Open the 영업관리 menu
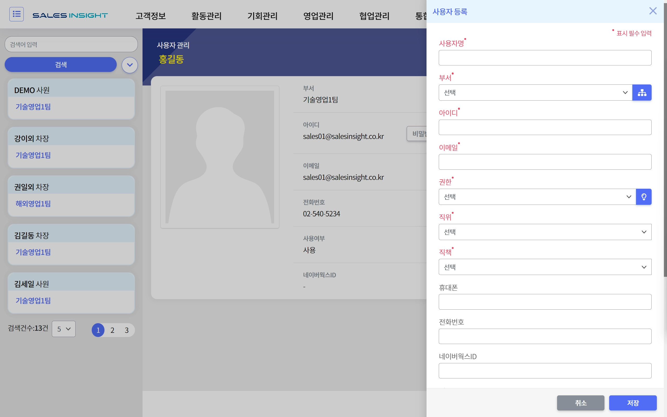Image resolution: width=667 pixels, height=417 pixels. point(318,16)
